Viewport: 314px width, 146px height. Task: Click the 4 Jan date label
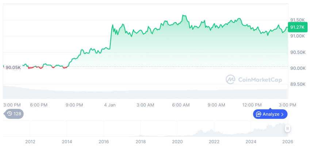tap(110, 105)
